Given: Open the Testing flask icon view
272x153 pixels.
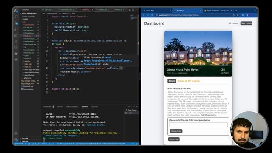Looking at the screenshot, I should (16, 41).
